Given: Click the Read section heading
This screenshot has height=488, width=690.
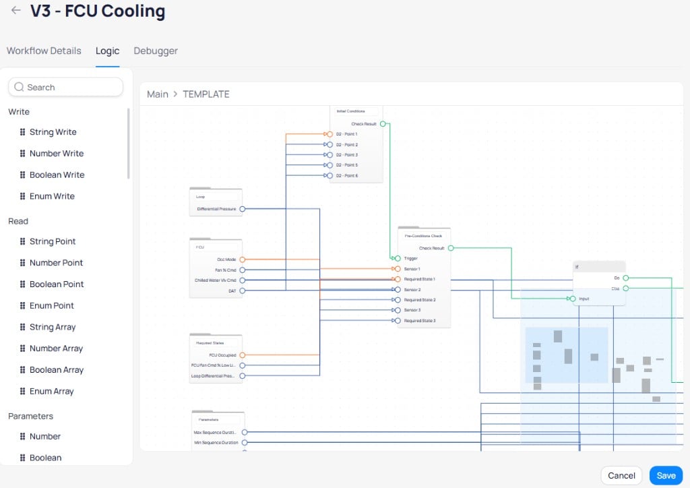Looking at the screenshot, I should pos(18,221).
